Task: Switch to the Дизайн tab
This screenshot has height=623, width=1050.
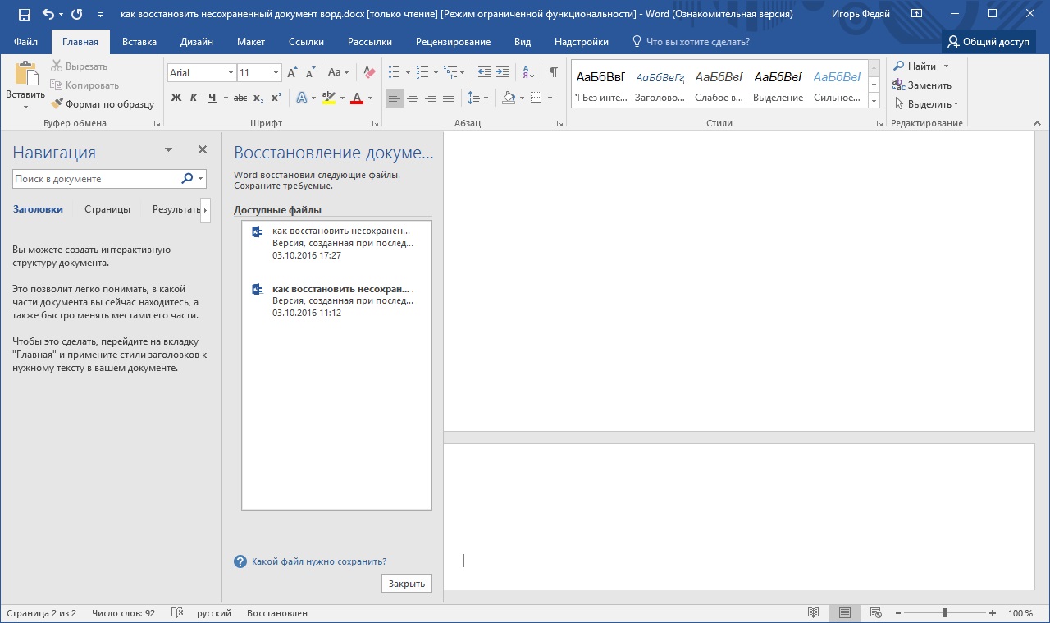Action: (x=197, y=42)
